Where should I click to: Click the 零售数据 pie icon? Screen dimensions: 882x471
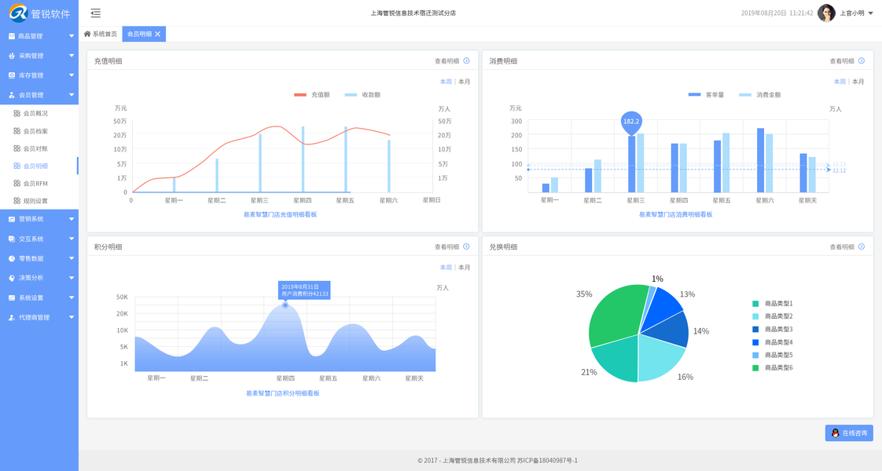click(x=12, y=258)
